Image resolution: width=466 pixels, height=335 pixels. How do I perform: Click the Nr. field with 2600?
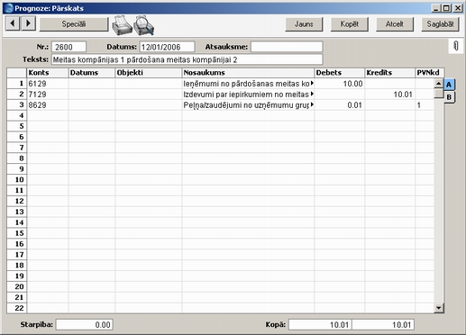(69, 47)
